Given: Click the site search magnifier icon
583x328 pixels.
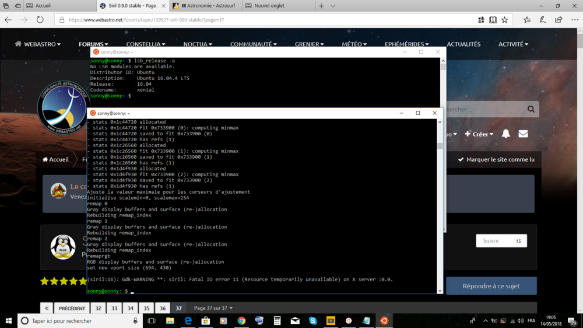Looking at the screenshot, I should tap(531, 109).
